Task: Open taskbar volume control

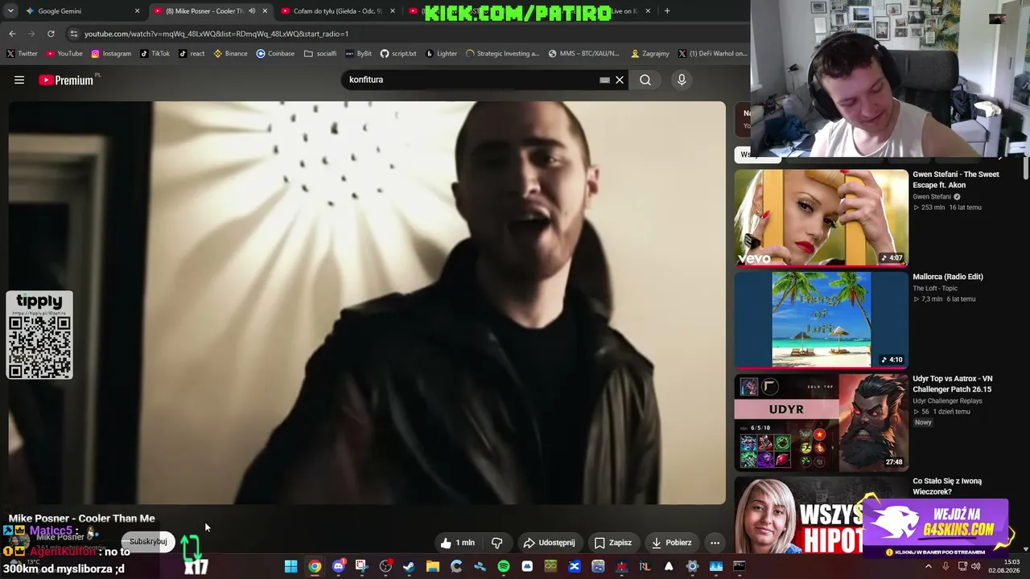Action: pyautogui.click(x=976, y=566)
